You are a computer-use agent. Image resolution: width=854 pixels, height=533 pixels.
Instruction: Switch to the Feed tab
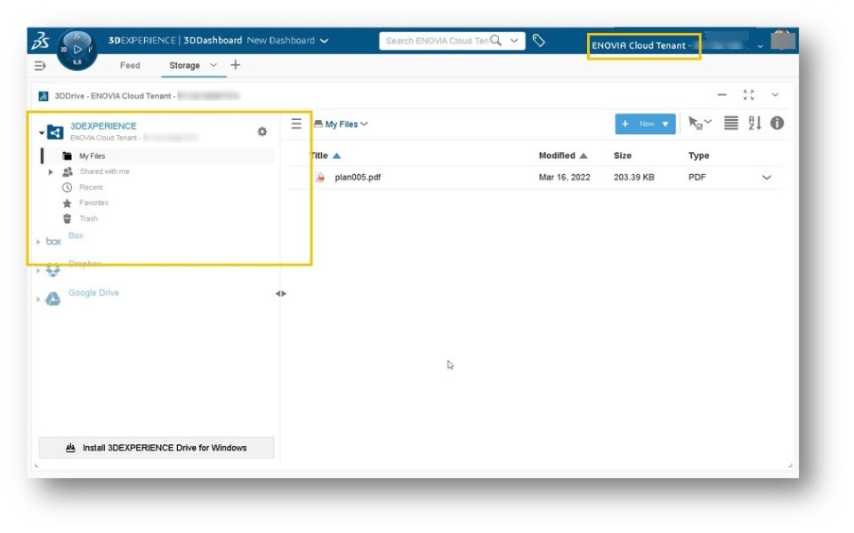pyautogui.click(x=130, y=65)
